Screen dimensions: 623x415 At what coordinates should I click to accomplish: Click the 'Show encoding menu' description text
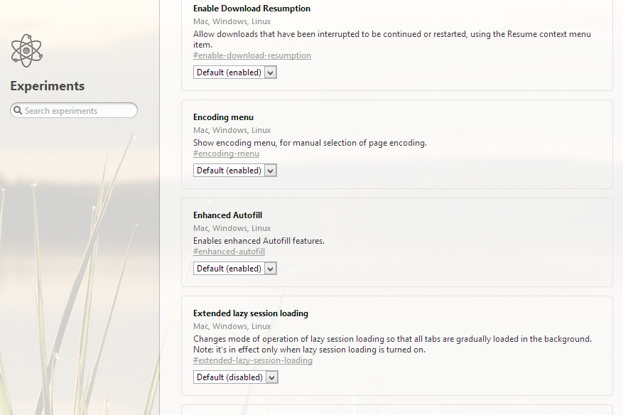[310, 143]
